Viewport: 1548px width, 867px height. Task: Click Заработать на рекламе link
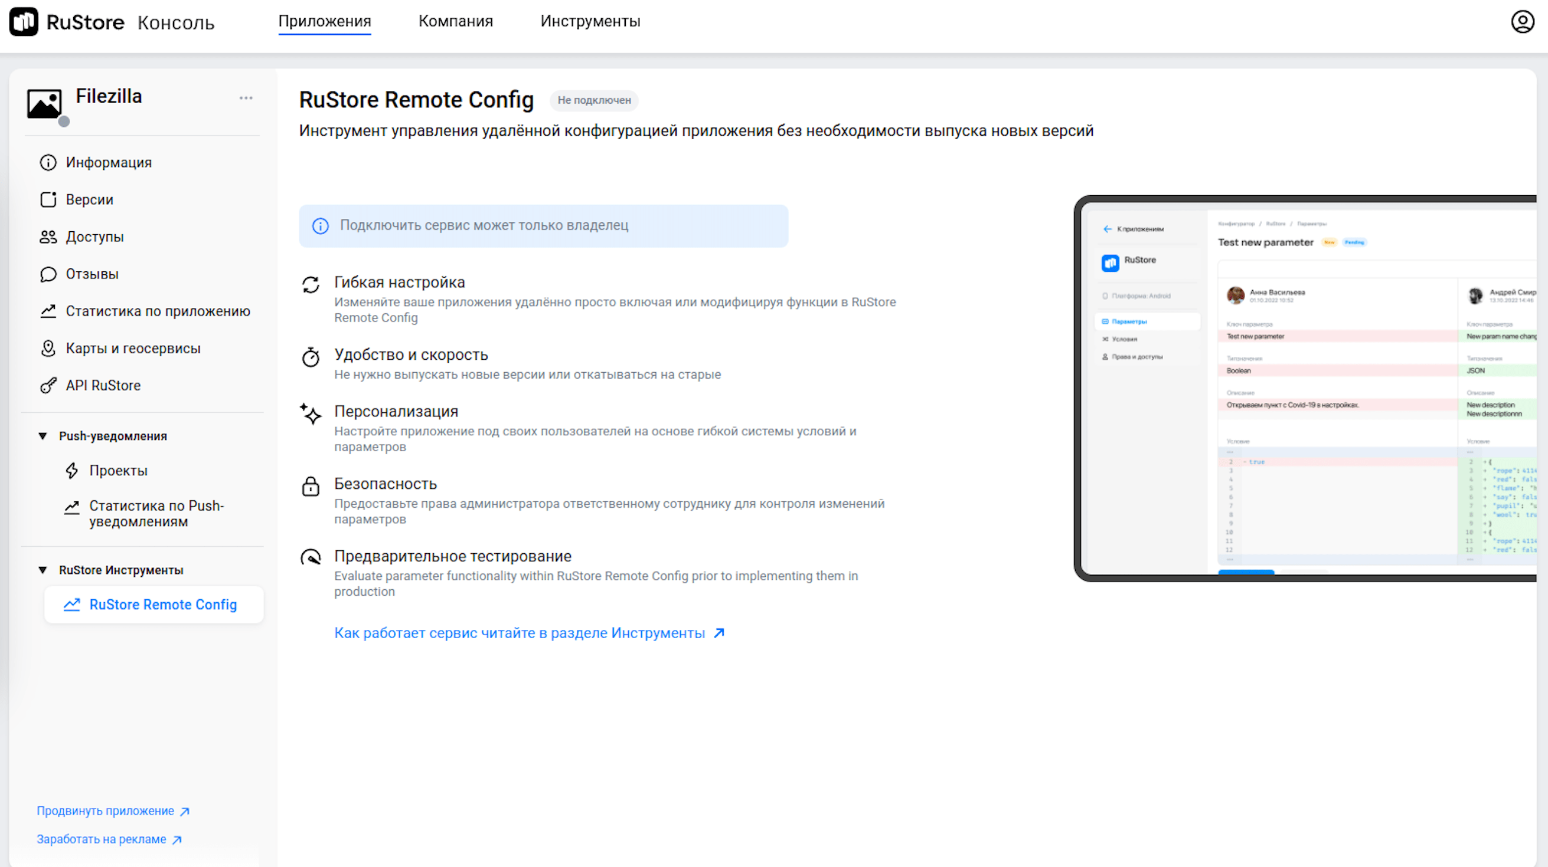(109, 839)
